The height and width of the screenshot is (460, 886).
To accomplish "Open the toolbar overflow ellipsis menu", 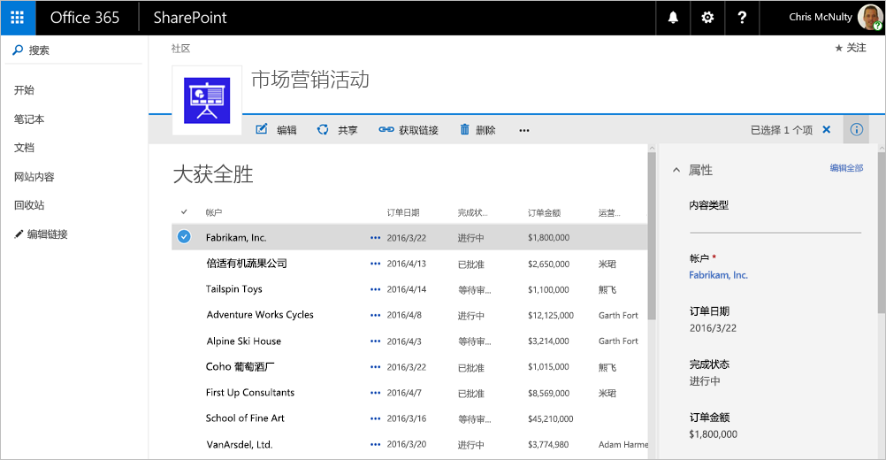I will (x=524, y=131).
